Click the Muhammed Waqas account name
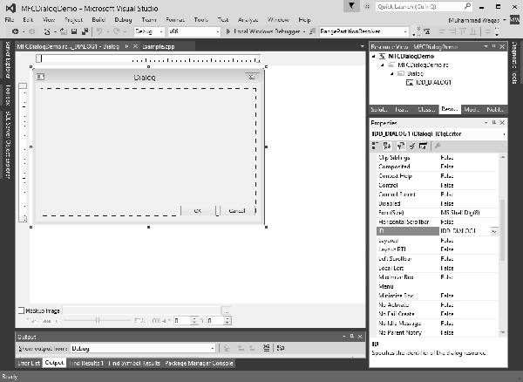The width and height of the screenshot is (523, 382). coord(473,20)
